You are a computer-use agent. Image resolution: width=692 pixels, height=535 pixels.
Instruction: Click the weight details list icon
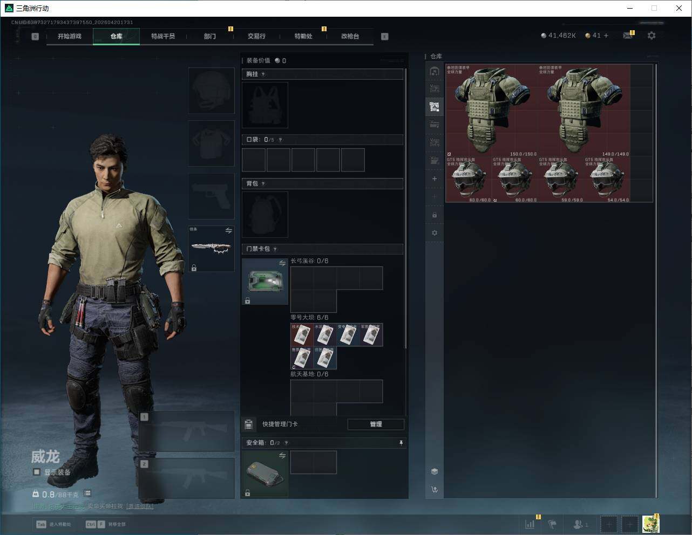point(87,493)
